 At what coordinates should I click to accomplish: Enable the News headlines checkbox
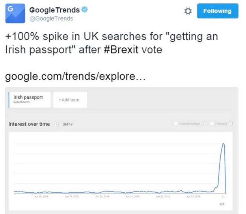[176, 124]
